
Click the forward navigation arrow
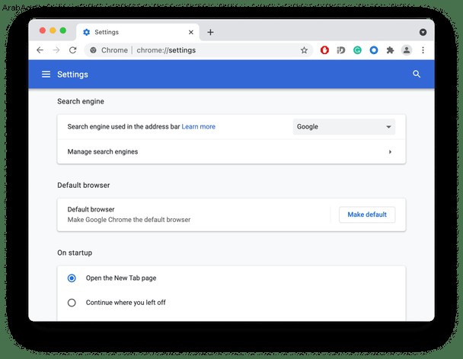[56, 50]
